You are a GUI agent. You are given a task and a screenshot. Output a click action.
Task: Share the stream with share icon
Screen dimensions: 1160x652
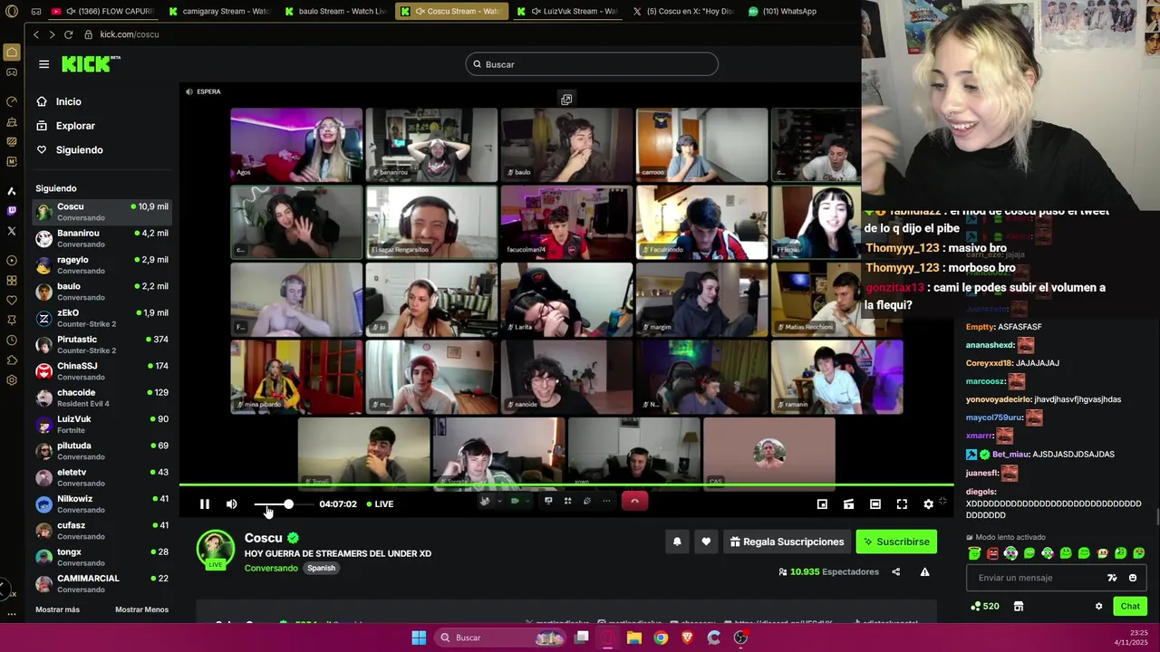pyautogui.click(x=895, y=571)
